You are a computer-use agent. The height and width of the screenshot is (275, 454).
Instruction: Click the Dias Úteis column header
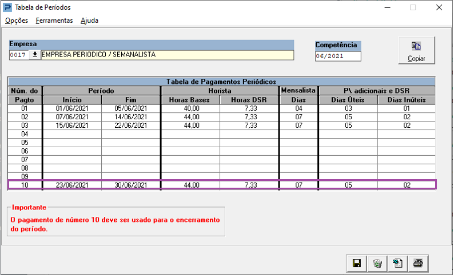(x=348, y=100)
